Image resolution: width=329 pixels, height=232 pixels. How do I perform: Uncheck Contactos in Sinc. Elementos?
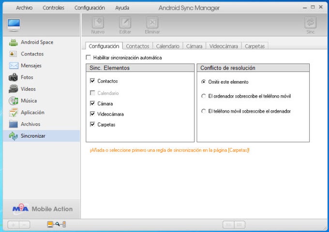point(92,81)
